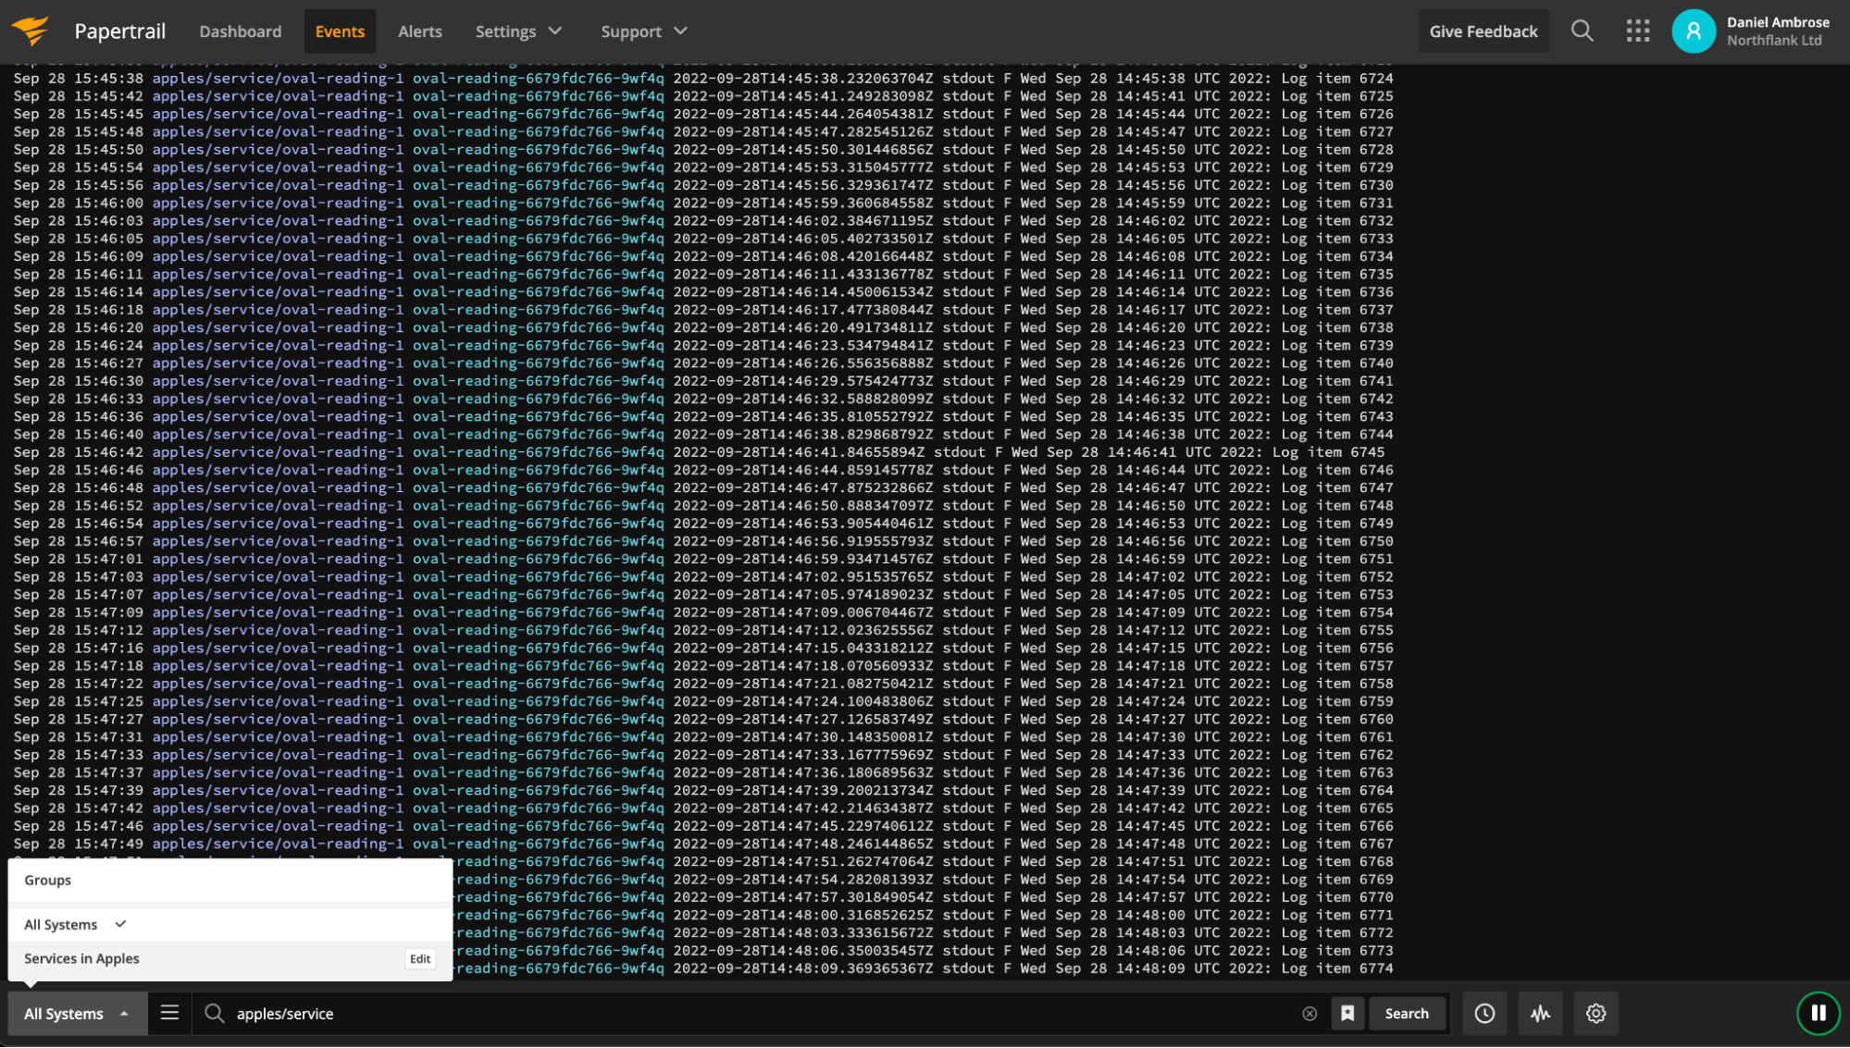Open the apps grid icon
Image resolution: width=1850 pixels, height=1048 pixels.
pos(1637,31)
